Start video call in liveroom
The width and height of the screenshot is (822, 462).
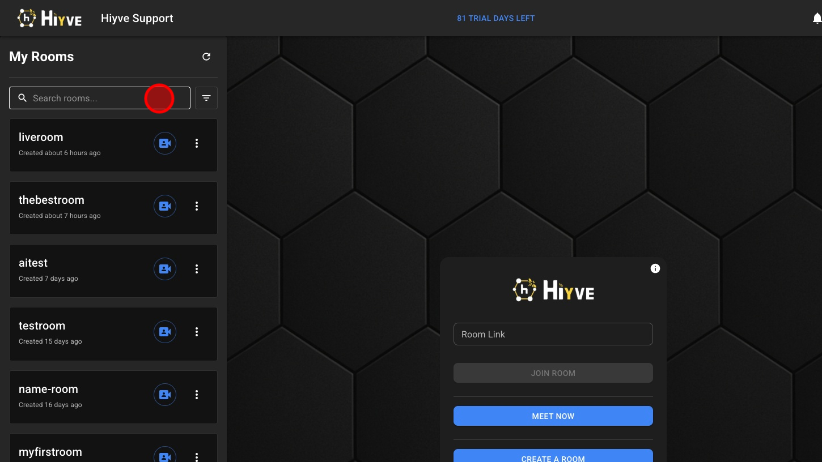(165, 143)
